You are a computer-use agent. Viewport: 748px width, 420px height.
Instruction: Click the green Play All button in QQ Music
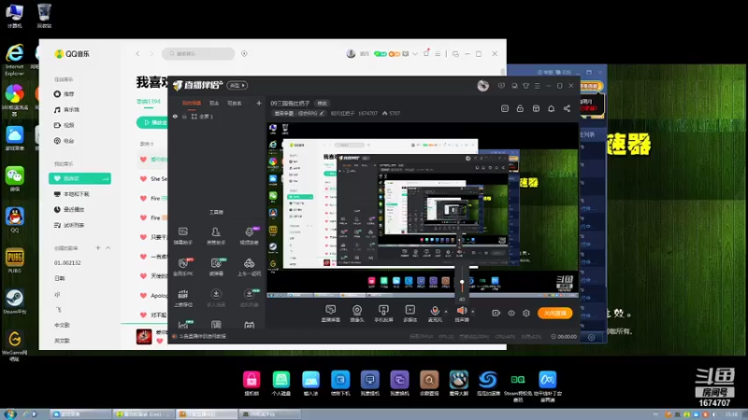[152, 122]
